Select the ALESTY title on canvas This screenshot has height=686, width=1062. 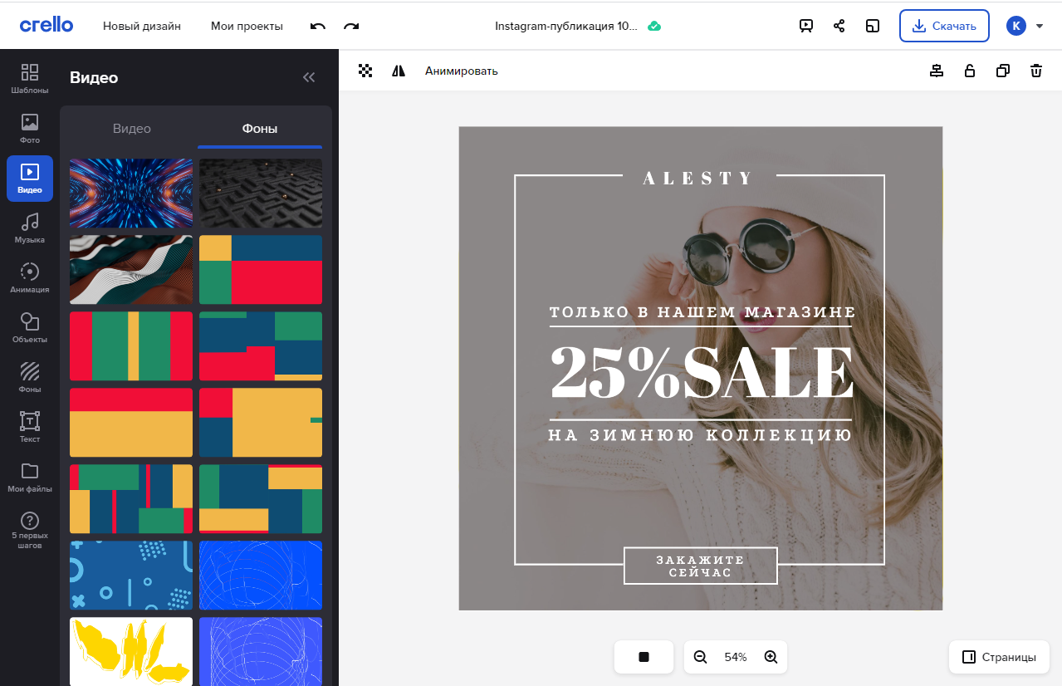(698, 178)
